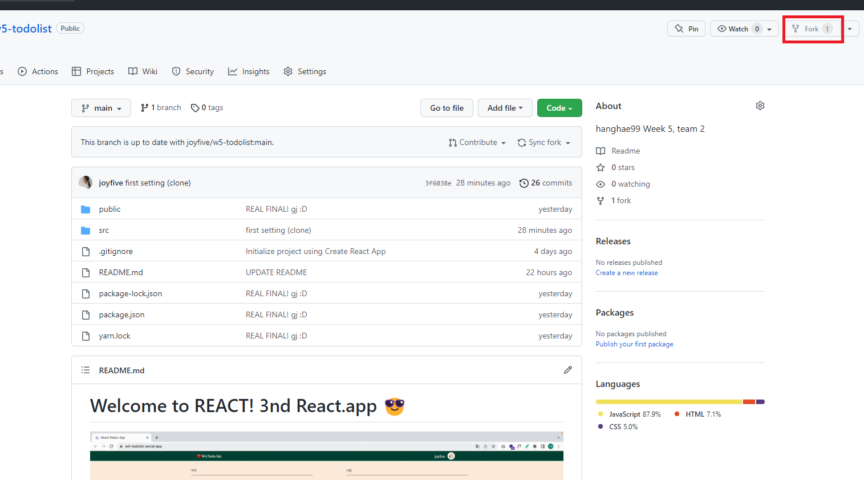The image size is (864, 480).
Task: Click the star icon next to 0 stars
Action: [601, 167]
